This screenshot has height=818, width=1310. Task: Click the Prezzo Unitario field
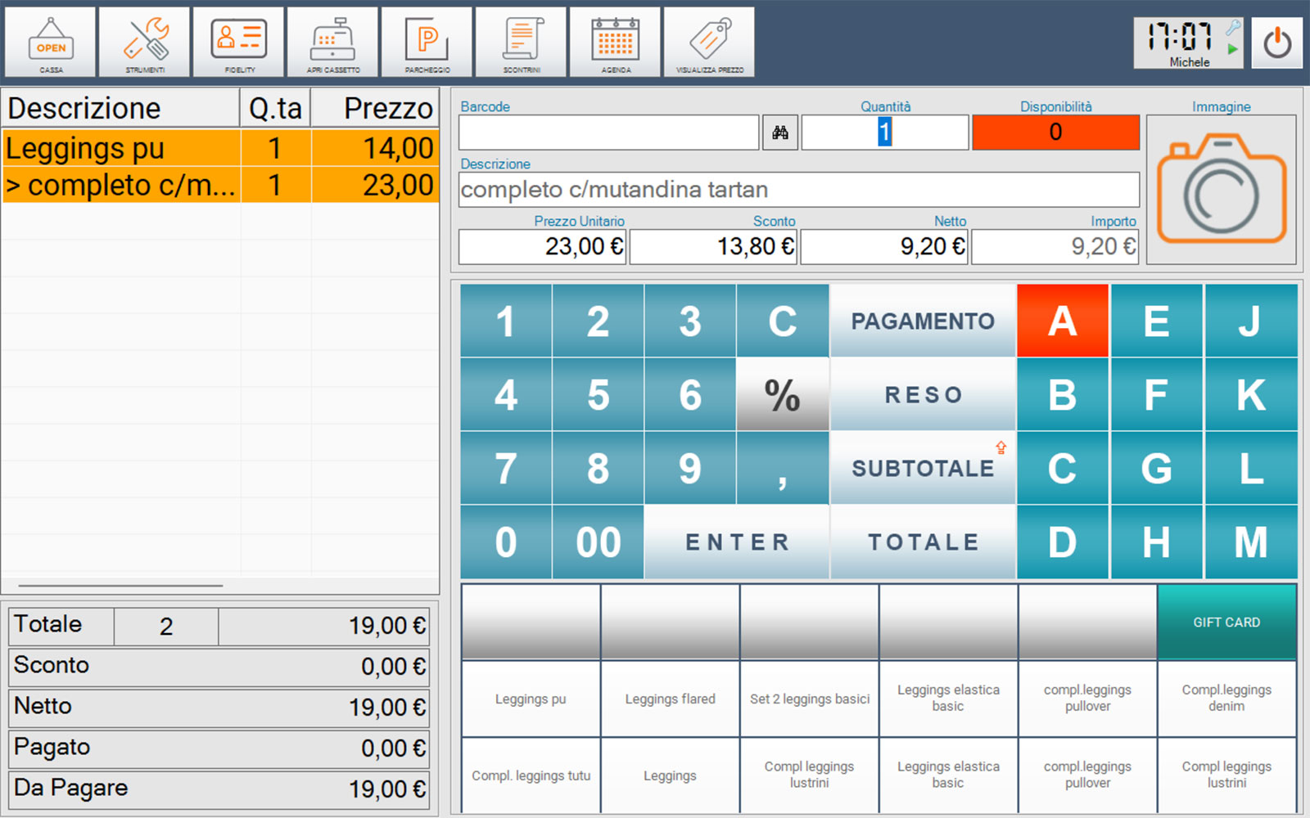click(542, 247)
